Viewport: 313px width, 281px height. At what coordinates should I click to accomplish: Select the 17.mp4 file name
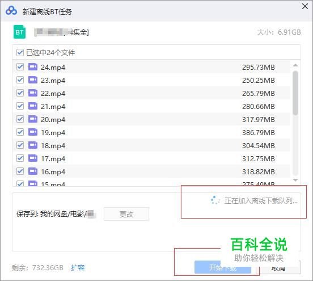(53, 159)
